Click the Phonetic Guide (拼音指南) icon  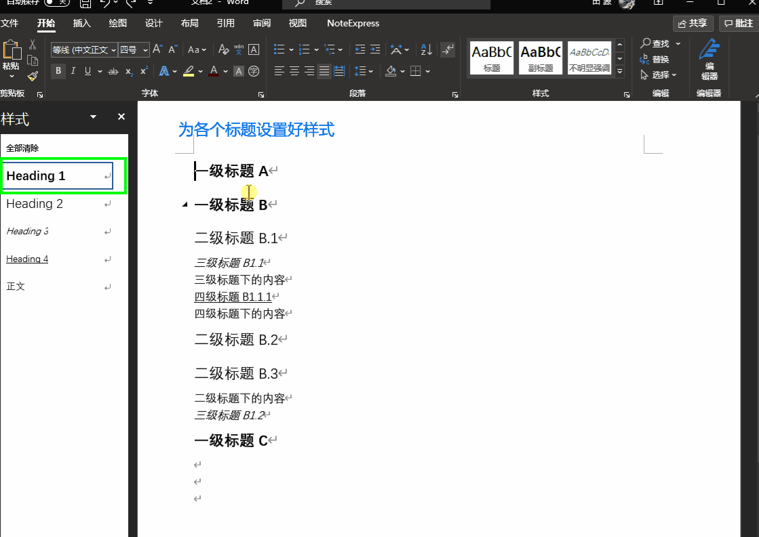pos(239,50)
